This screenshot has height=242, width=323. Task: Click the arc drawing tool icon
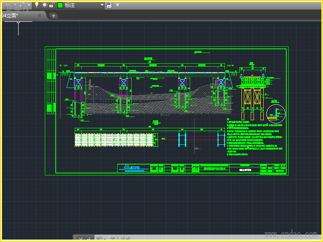[23, 5]
